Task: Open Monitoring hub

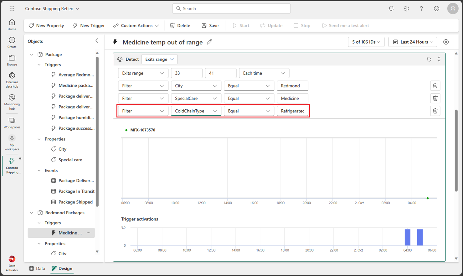Action: (12, 102)
